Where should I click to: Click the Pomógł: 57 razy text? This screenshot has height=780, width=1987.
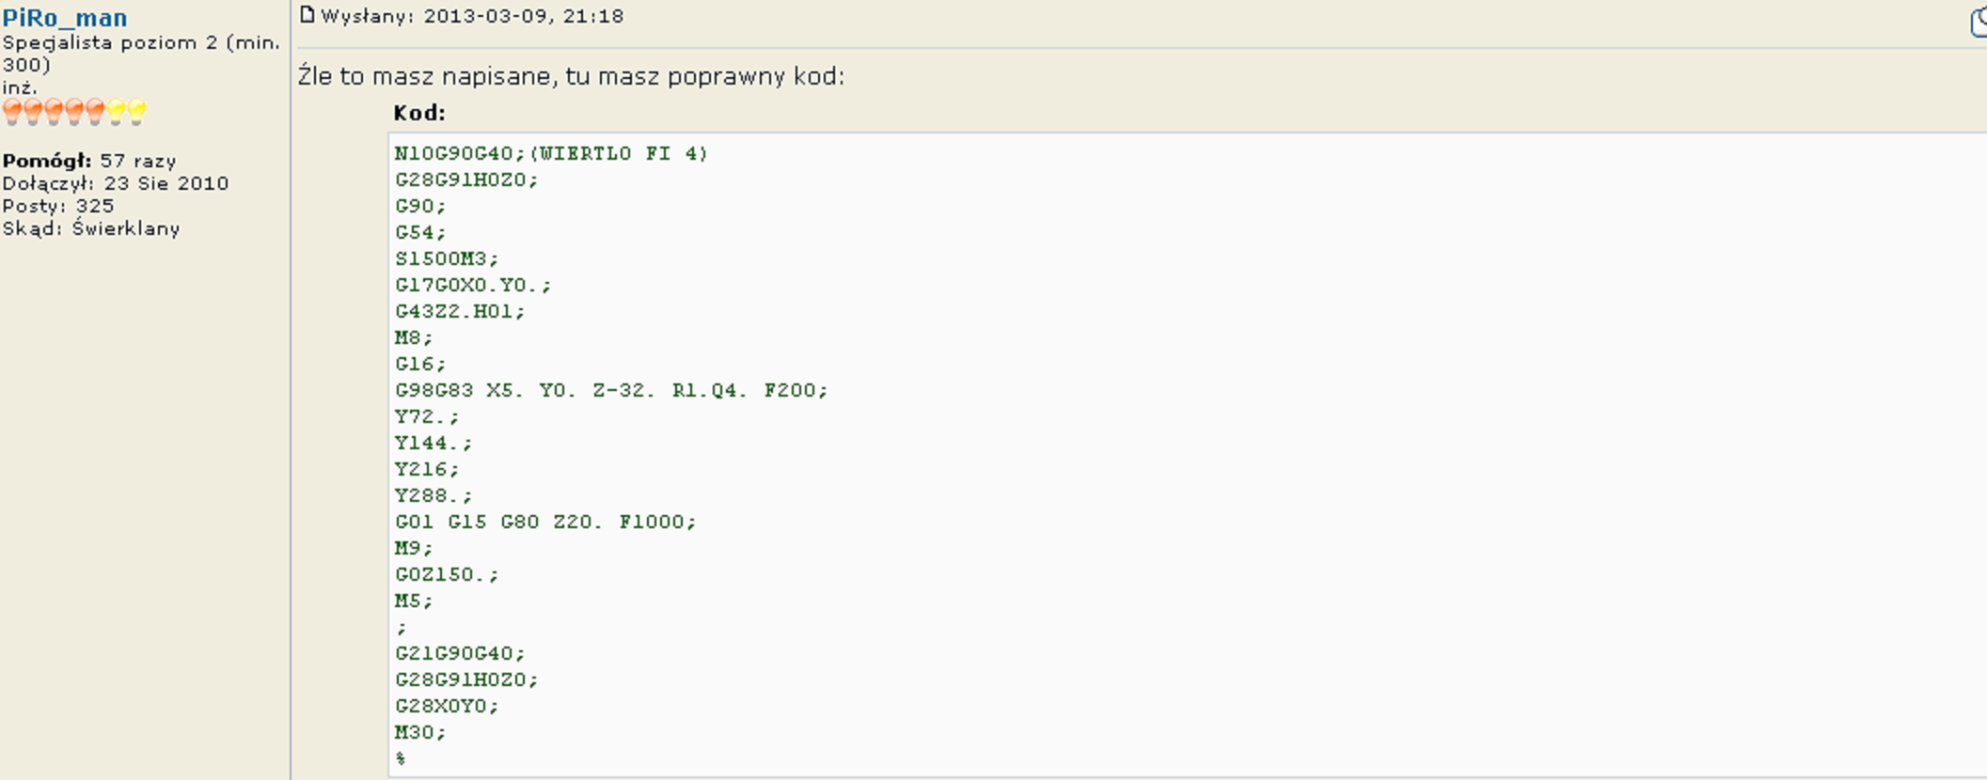tap(89, 161)
